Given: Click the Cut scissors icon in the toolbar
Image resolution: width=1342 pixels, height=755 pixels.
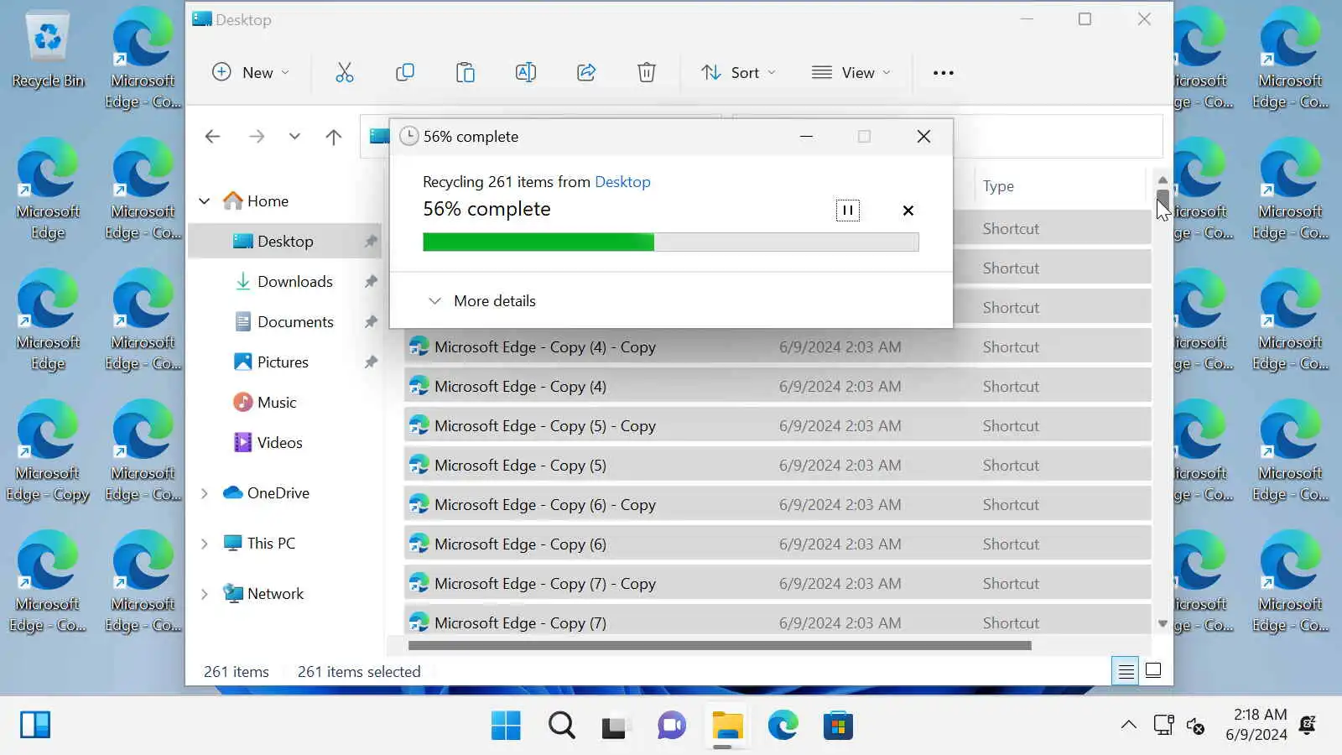Looking at the screenshot, I should click(345, 73).
